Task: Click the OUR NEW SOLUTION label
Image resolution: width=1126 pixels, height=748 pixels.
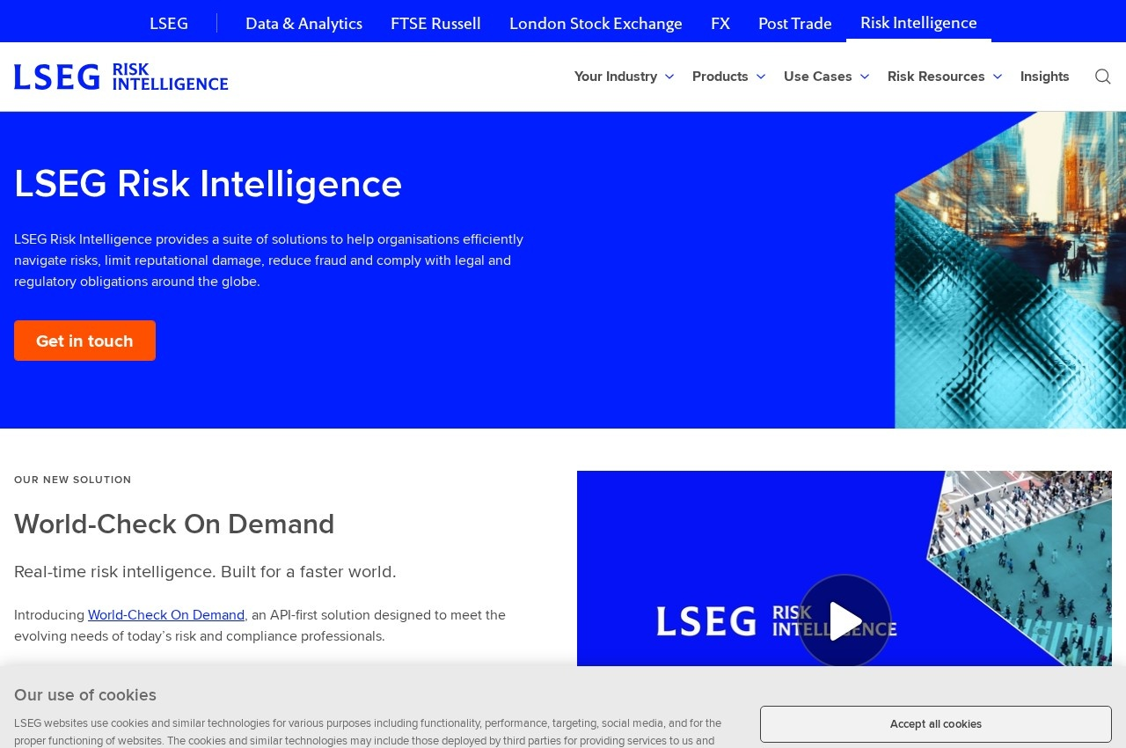Action: (x=73, y=480)
